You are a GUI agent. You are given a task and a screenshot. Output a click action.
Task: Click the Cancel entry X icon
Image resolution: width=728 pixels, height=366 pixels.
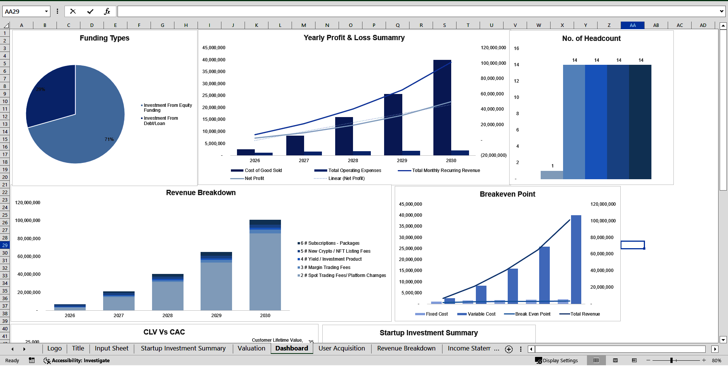73,11
